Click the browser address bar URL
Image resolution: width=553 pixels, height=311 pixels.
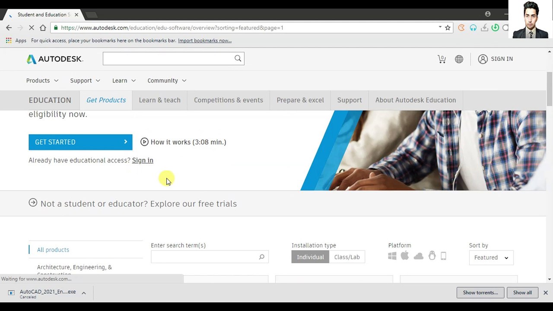point(172,28)
